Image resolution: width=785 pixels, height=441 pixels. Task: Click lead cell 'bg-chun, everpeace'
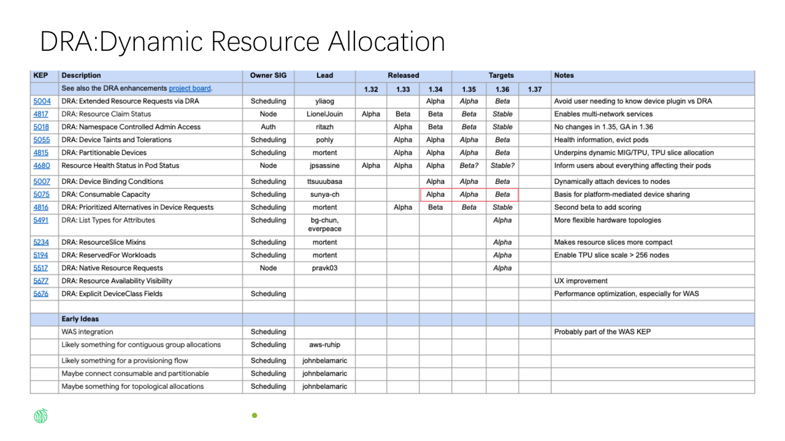[324, 224]
